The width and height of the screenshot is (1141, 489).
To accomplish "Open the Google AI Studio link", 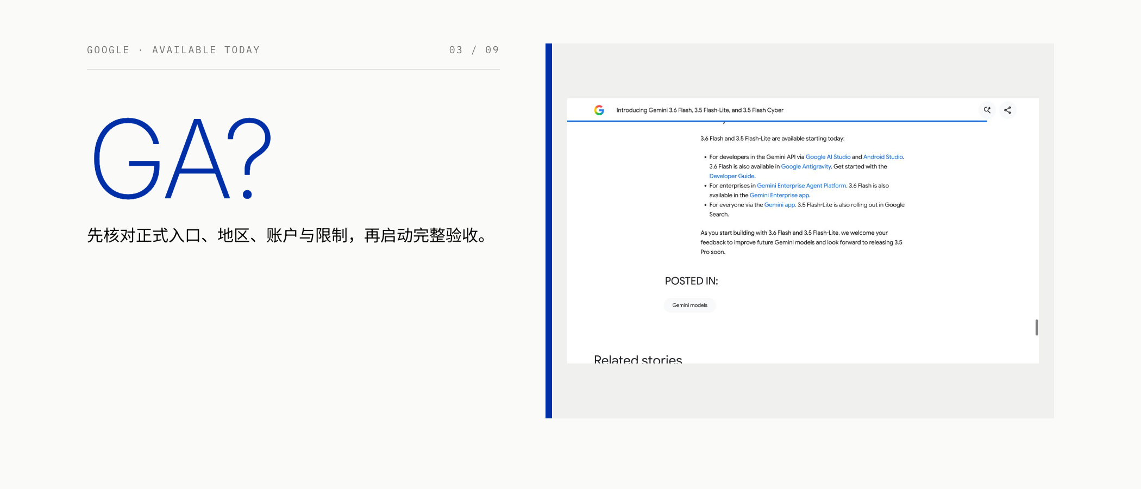I will click(828, 157).
